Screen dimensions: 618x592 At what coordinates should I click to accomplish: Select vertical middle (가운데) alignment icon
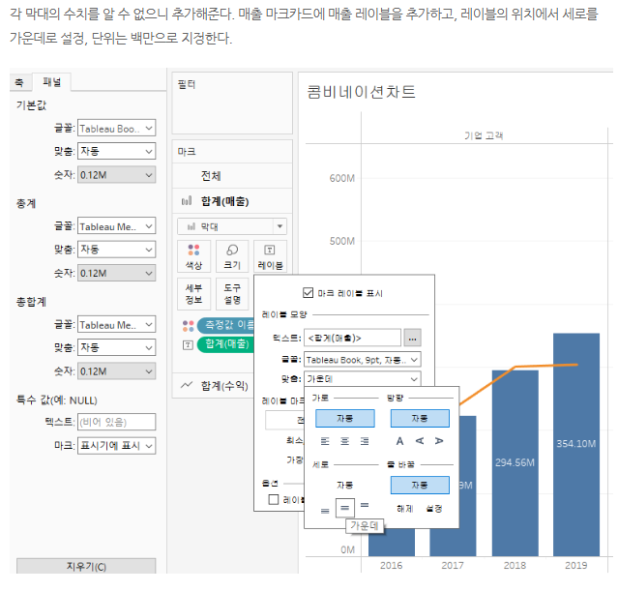(345, 508)
